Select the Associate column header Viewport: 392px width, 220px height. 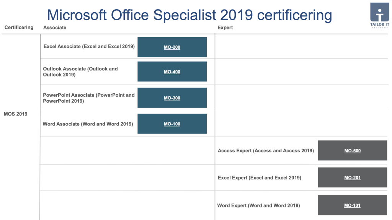pos(55,28)
